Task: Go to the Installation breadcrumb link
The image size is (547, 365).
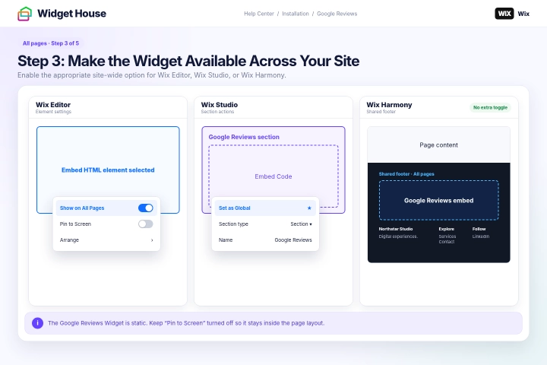Action: pos(296,14)
